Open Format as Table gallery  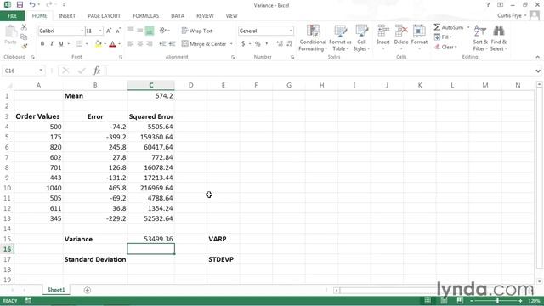click(340, 37)
